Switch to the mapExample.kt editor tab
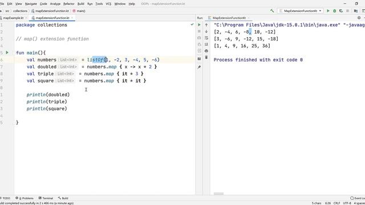The height and width of the screenshot is (205, 365). pos(13,18)
